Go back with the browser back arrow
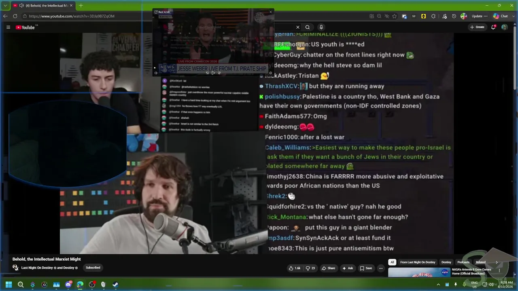The image size is (518, 291). (x=5, y=16)
